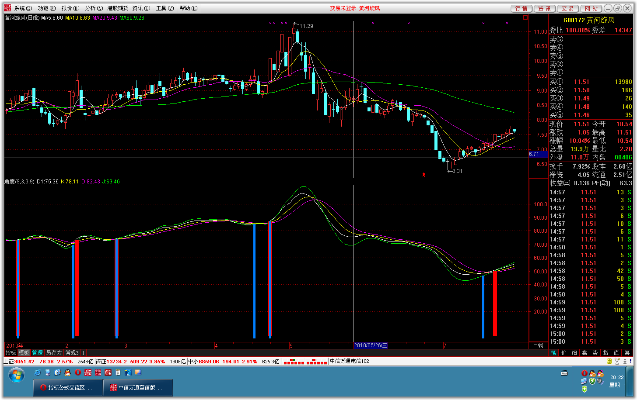This screenshot has width=637, height=400.
Task: Click the app logo icon in title bar
Action: coord(7,8)
